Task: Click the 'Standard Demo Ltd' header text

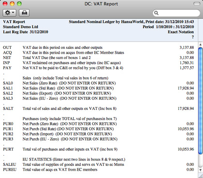Action: tap(20, 27)
